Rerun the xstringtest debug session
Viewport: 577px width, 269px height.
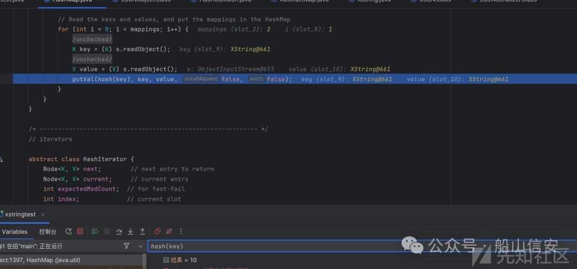tap(68, 232)
